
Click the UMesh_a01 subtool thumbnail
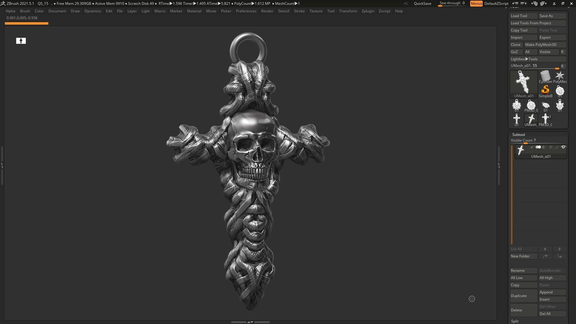click(x=521, y=150)
